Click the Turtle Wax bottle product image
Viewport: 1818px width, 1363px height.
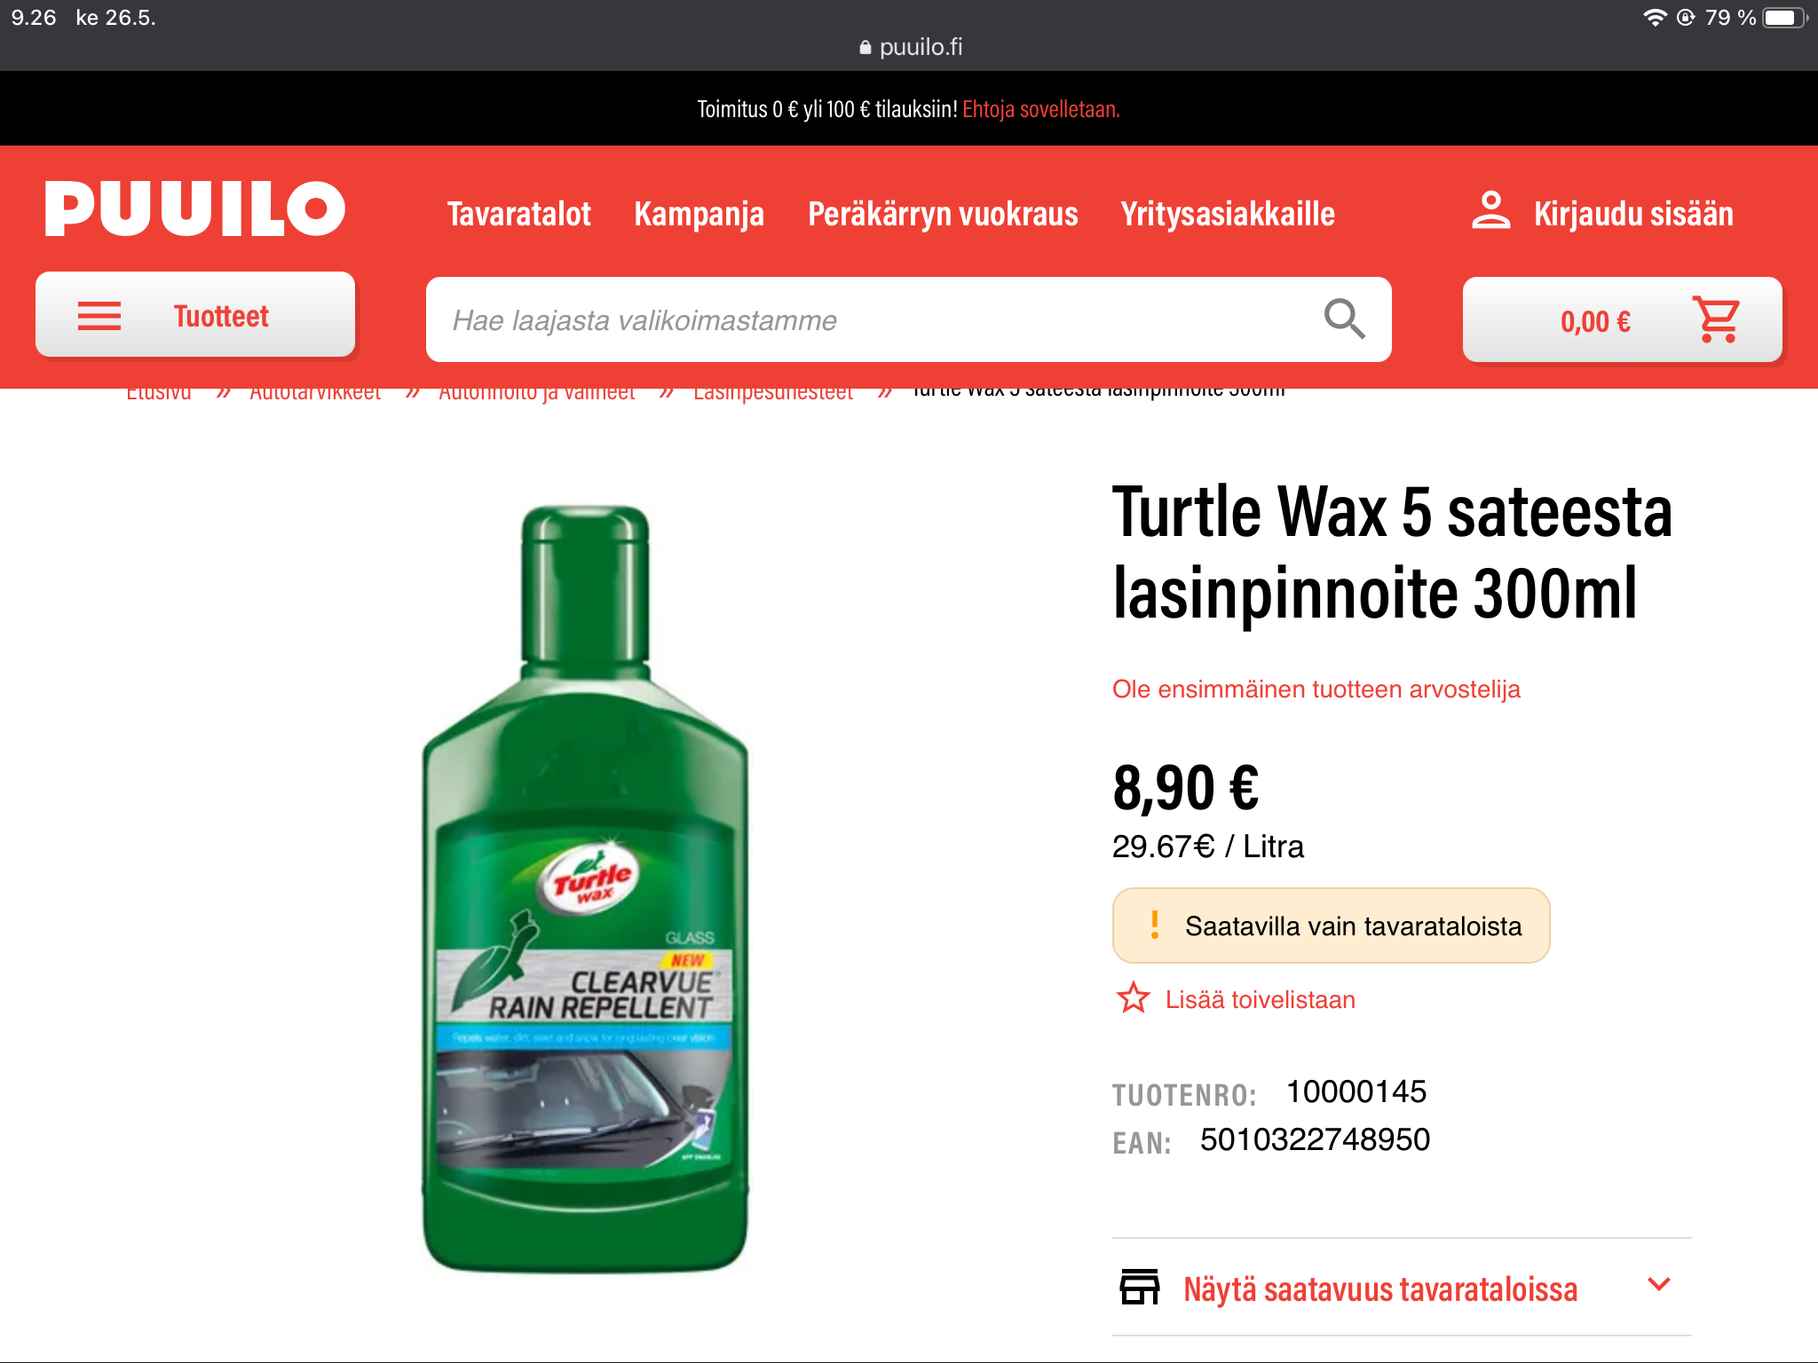pyautogui.click(x=585, y=887)
